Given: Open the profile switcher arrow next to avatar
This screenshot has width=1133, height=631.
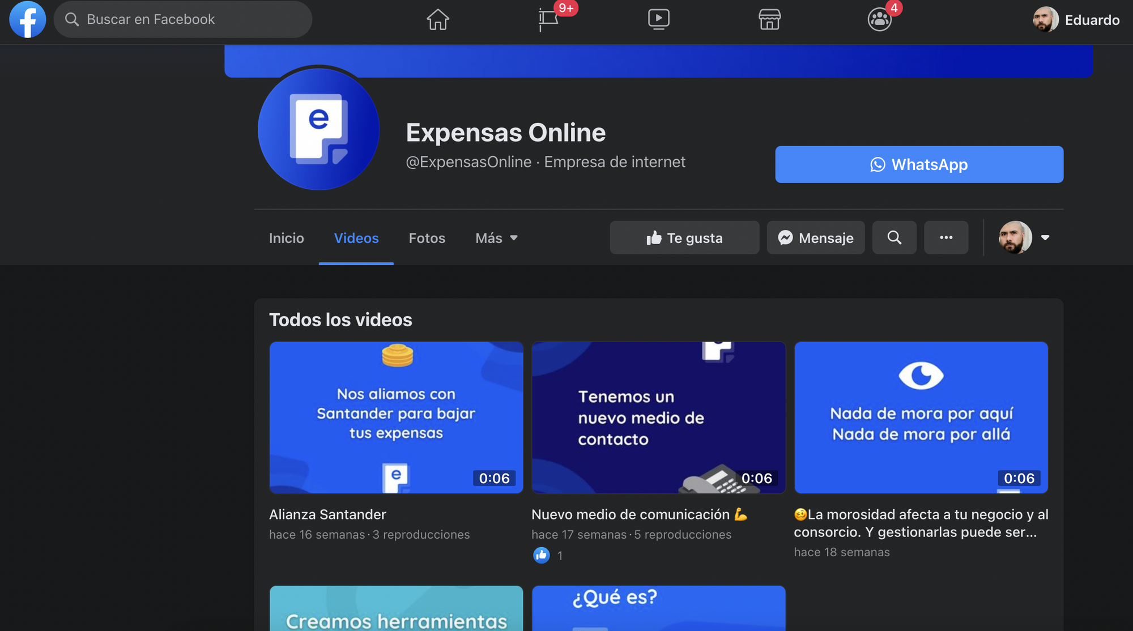Looking at the screenshot, I should [x=1045, y=238].
